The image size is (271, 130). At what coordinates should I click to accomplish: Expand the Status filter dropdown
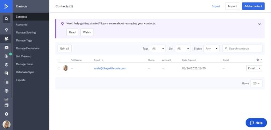point(211,49)
